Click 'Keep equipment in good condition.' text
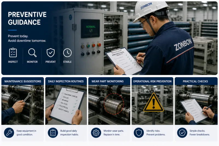Image resolution: width=219 pixels, height=146 pixels. click(26, 133)
